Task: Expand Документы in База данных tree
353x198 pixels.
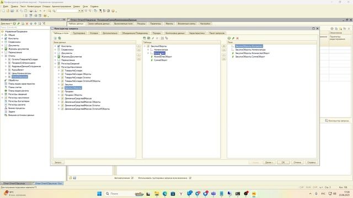Action: tap(55, 53)
